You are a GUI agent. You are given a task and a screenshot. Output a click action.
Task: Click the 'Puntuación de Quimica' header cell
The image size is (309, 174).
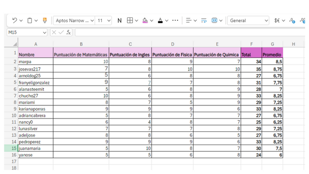coord(217,53)
